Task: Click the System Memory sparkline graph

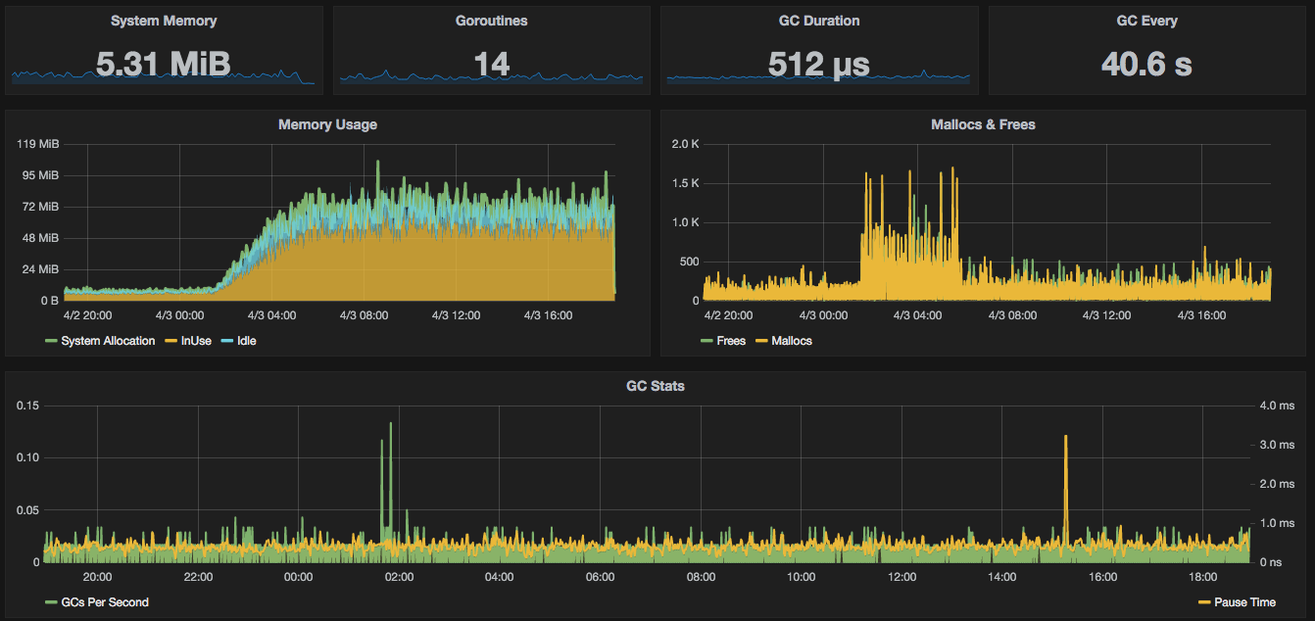Action: (164, 76)
